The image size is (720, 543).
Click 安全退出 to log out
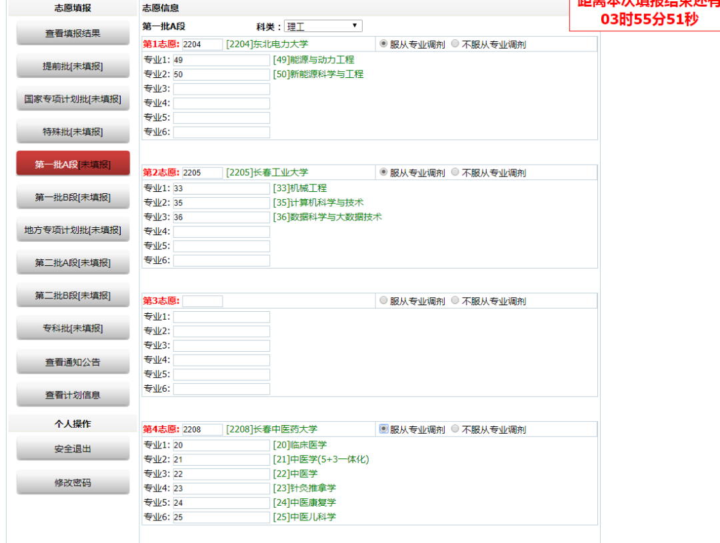(73, 449)
